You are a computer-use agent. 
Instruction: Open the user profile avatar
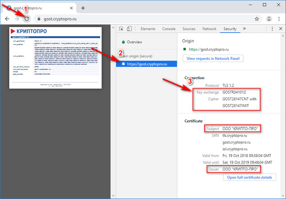269,19
